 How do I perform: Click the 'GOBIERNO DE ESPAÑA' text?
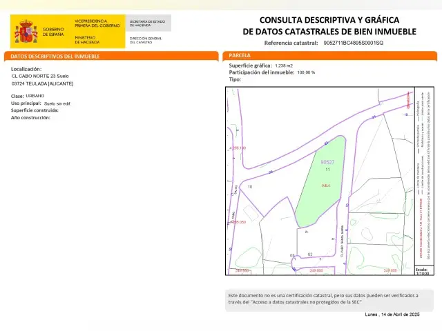53,32
